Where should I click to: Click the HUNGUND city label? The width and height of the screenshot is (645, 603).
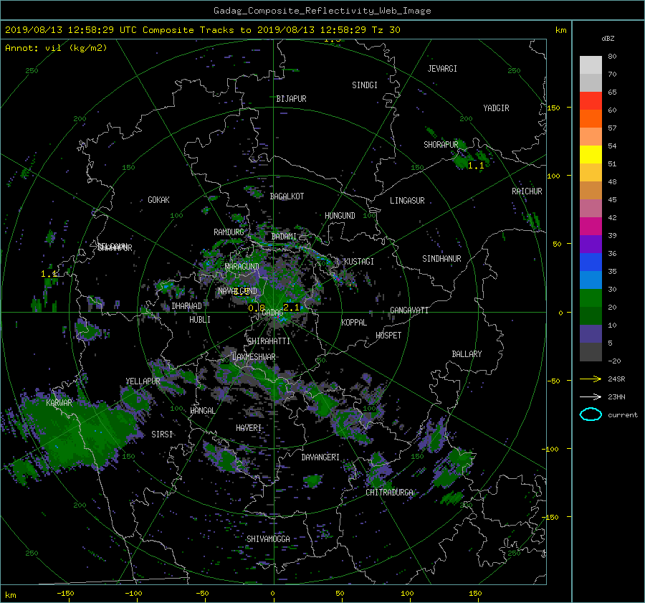point(340,216)
